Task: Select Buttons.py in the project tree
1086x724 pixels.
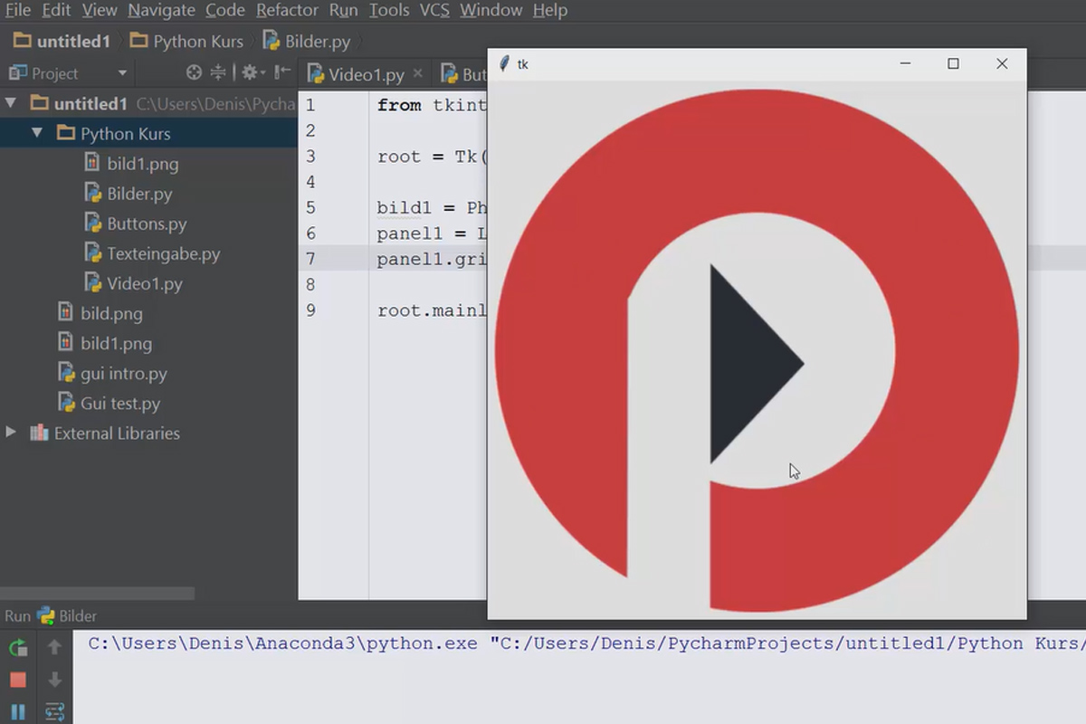Action: tap(135, 224)
